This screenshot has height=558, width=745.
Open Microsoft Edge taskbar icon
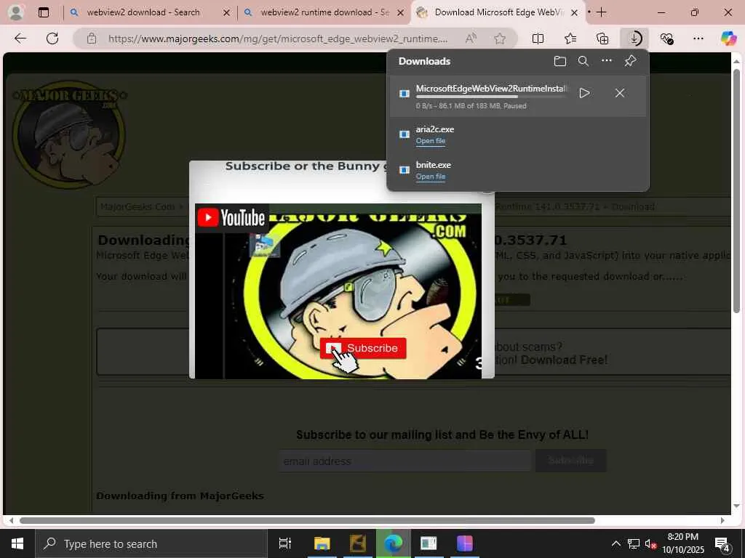(x=393, y=543)
